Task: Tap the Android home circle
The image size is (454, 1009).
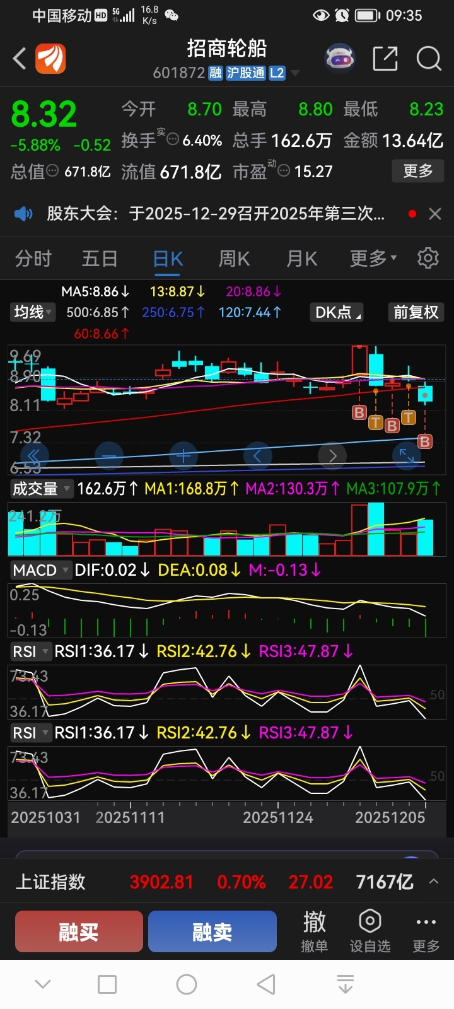Action: pyautogui.click(x=187, y=984)
